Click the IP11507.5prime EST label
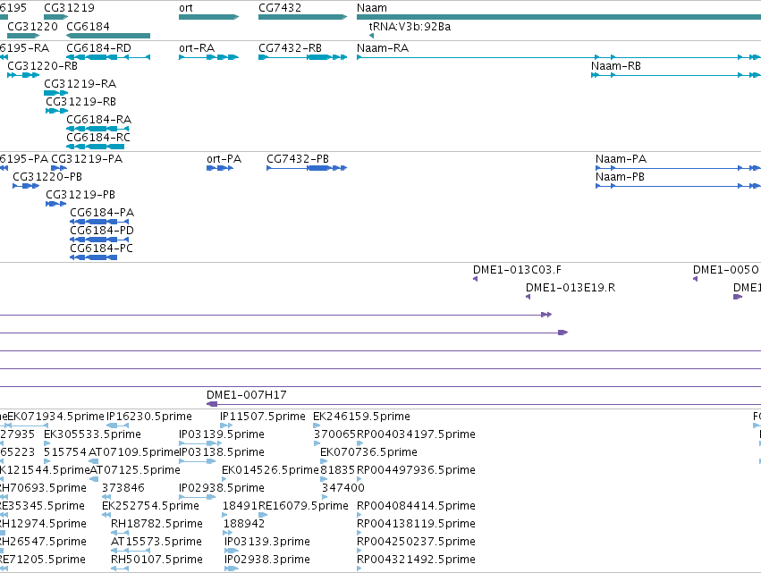This screenshot has width=761, height=573. [263, 417]
